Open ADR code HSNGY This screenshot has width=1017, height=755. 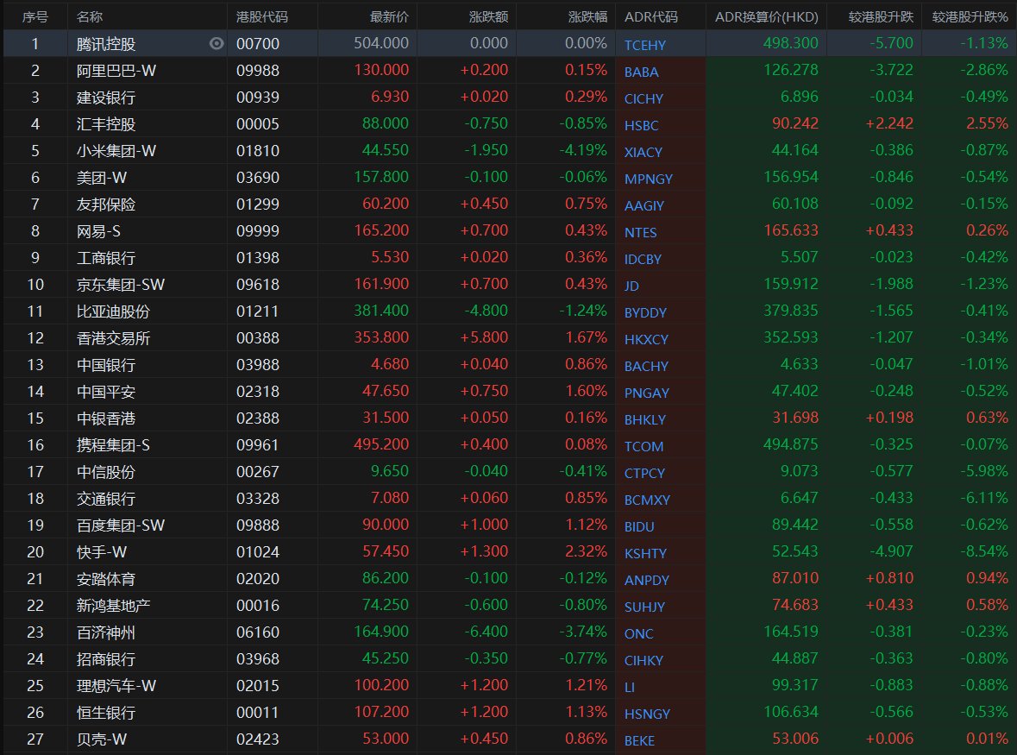(x=647, y=714)
